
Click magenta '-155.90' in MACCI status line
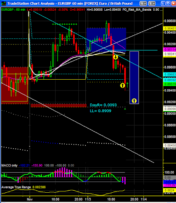(x=37, y=165)
